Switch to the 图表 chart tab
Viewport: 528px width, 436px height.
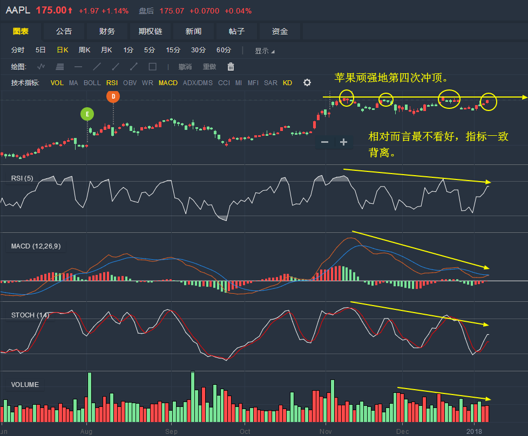21,31
